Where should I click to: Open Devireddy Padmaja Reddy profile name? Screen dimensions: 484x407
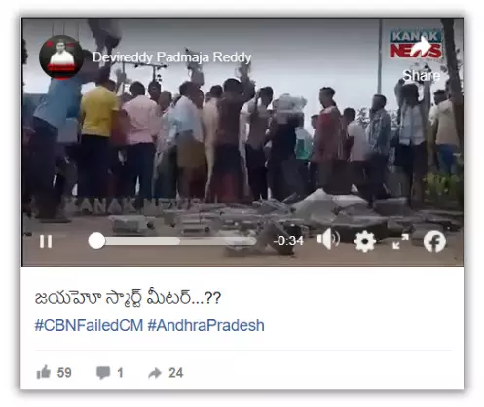[171, 57]
